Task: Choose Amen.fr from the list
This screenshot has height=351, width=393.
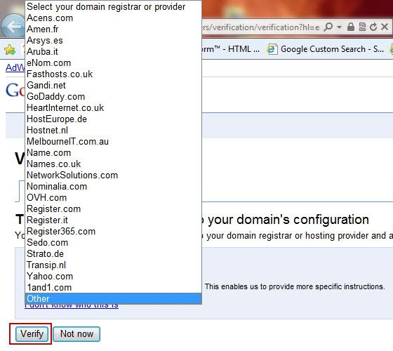Action: coord(113,29)
